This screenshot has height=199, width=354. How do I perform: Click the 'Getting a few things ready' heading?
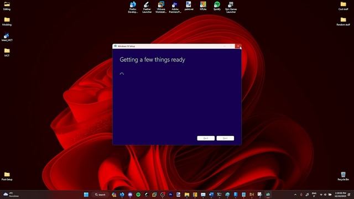(x=153, y=60)
